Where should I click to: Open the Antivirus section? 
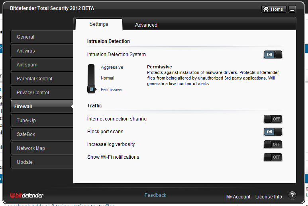tap(26, 51)
